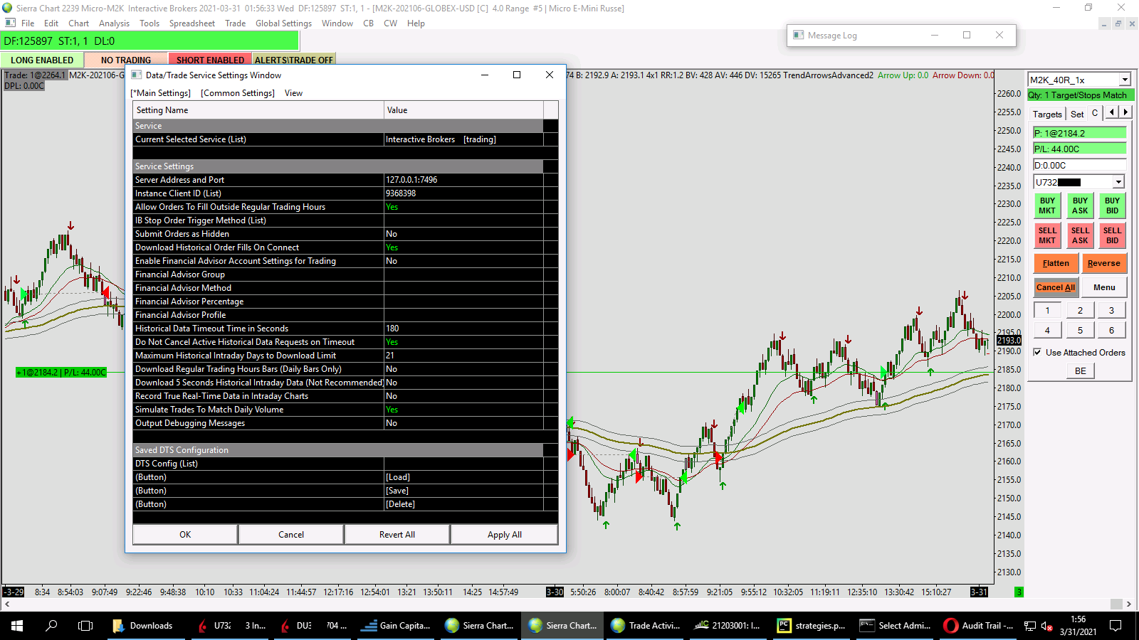
Task: Click Revert All button
Action: (x=397, y=535)
